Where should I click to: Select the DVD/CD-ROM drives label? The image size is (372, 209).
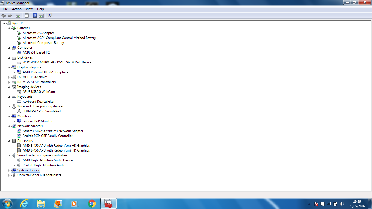pos(32,77)
